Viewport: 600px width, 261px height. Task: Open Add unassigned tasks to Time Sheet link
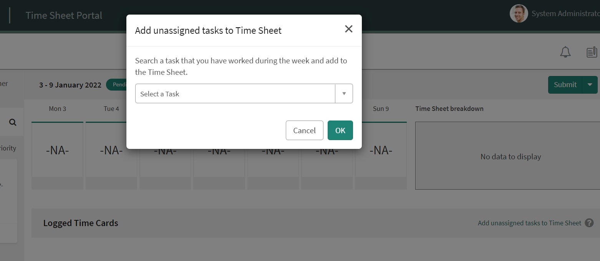(x=529, y=223)
